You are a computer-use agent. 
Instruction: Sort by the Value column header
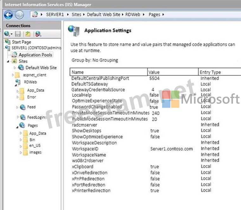tap(173, 72)
